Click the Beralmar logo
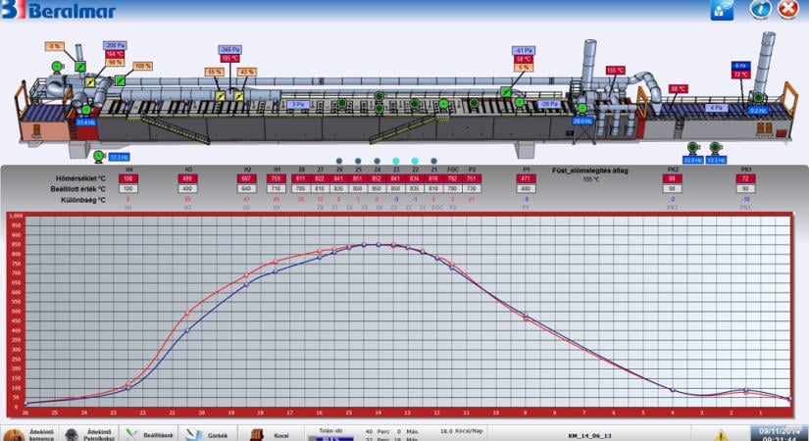Image resolution: width=809 pixels, height=441 pixels. (58, 10)
